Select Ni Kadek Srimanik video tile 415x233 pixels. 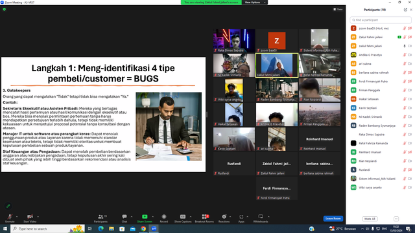point(234,65)
